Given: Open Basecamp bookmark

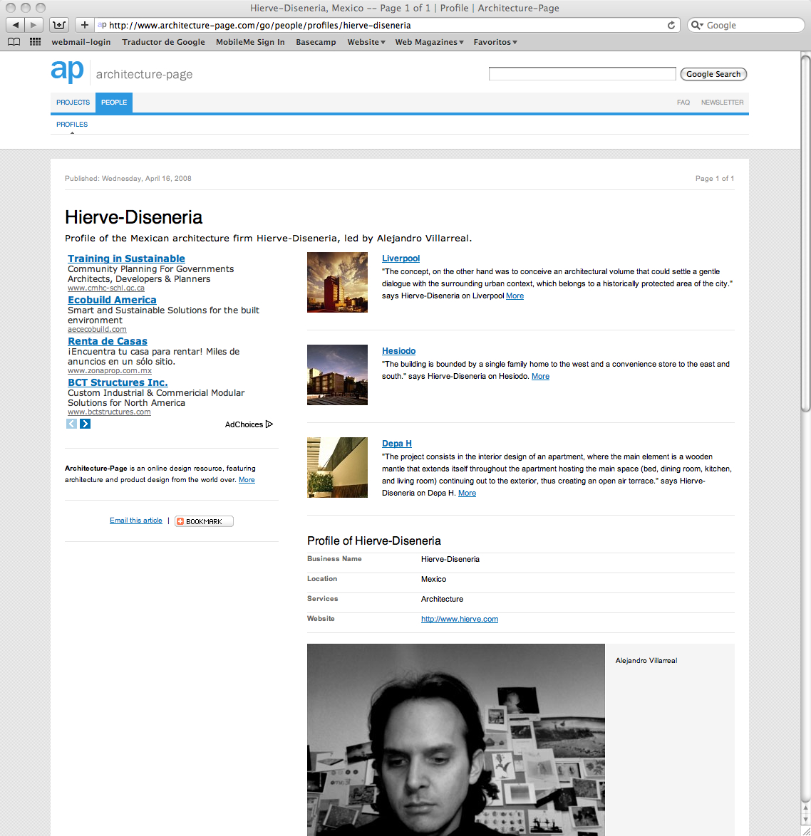Looking at the screenshot, I should click(x=316, y=42).
